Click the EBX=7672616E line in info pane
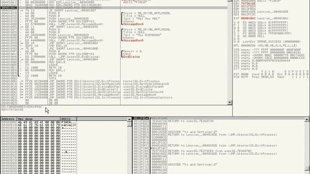Screen dimensions: 310x174 12,110
